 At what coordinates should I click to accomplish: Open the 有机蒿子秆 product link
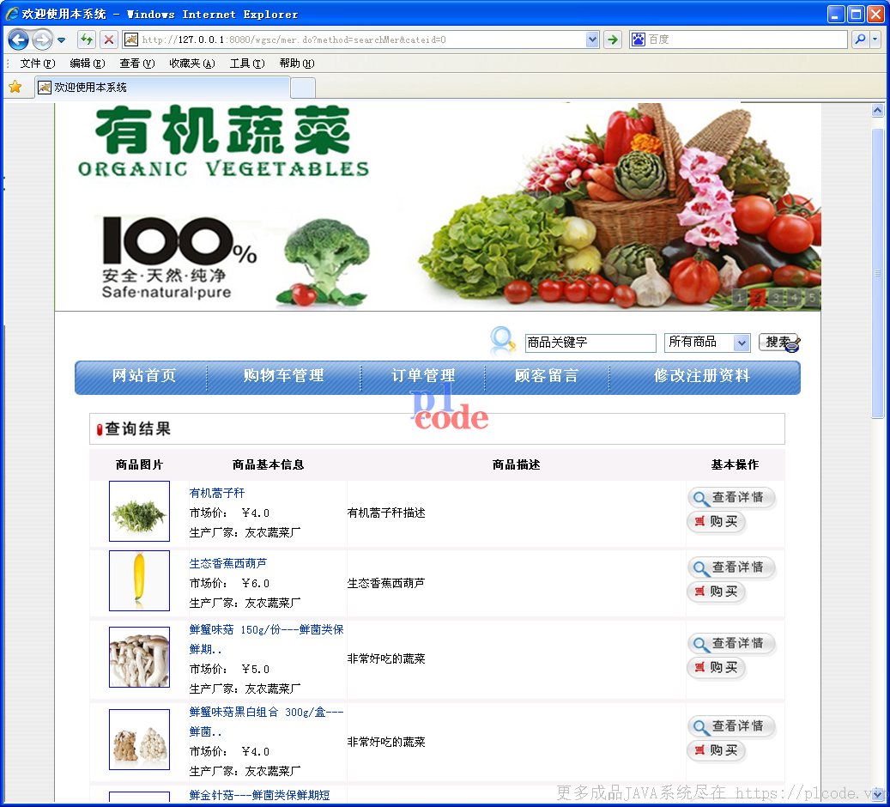(217, 493)
